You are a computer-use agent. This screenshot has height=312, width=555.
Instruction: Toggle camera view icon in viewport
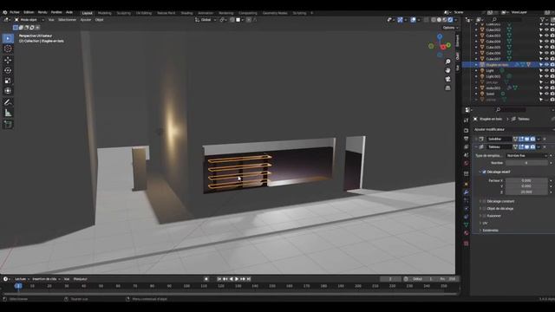point(447,79)
